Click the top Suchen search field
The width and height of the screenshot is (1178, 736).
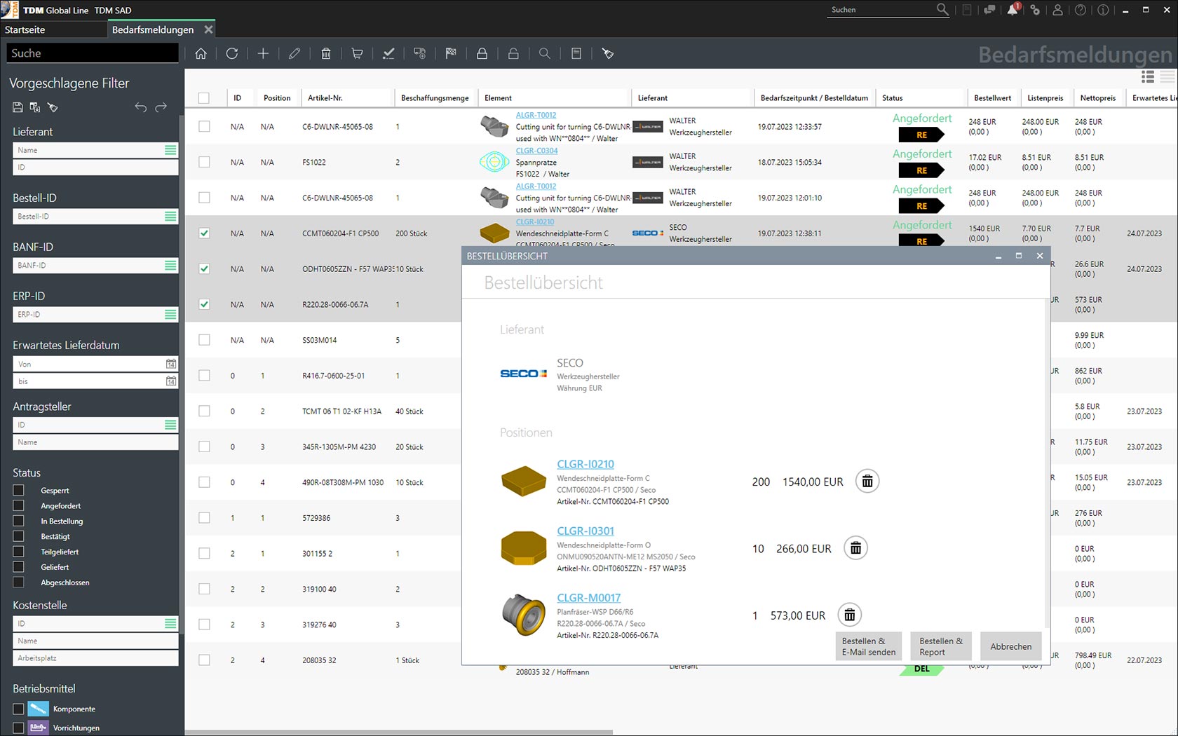[x=882, y=10]
